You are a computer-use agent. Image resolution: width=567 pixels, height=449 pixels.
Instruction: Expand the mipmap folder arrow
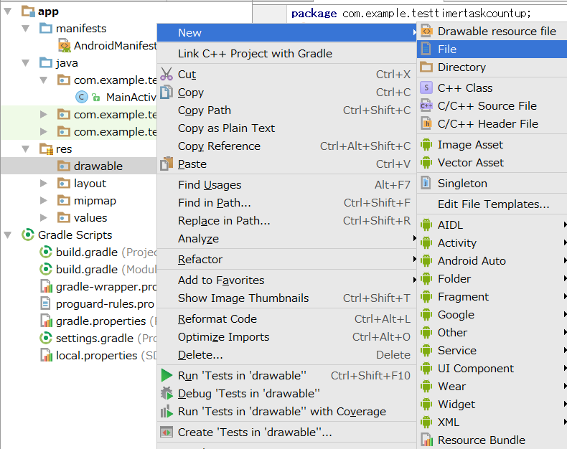(44, 201)
